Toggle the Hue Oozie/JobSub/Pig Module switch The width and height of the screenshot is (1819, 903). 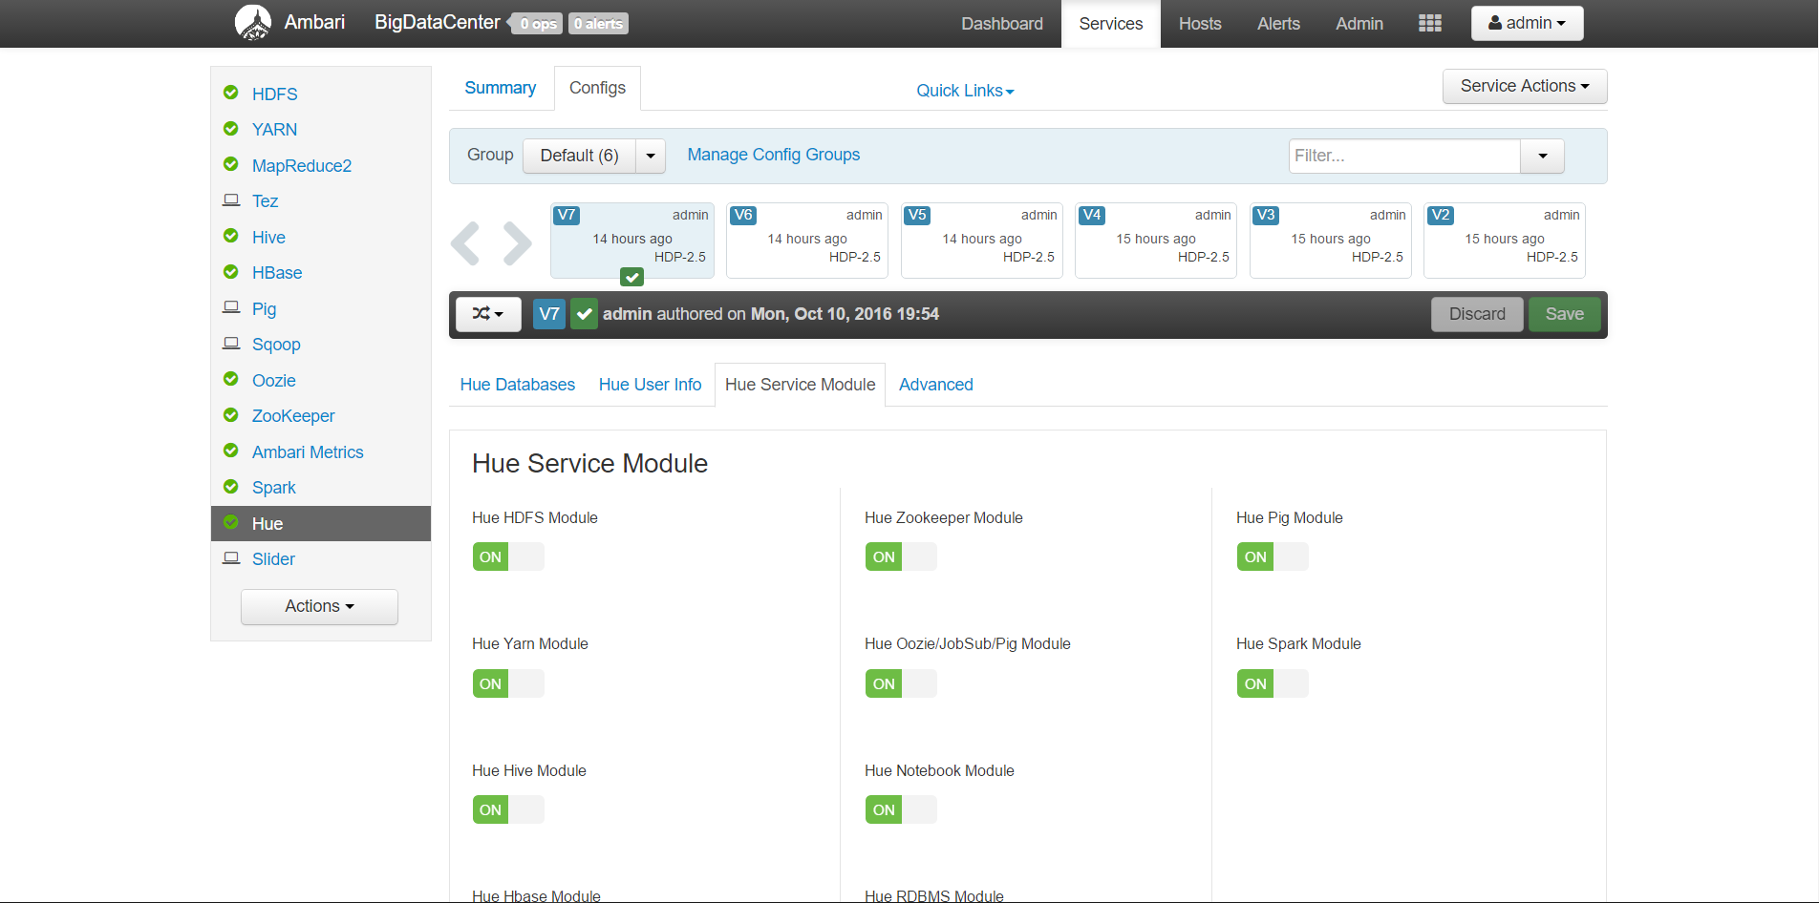tap(901, 683)
